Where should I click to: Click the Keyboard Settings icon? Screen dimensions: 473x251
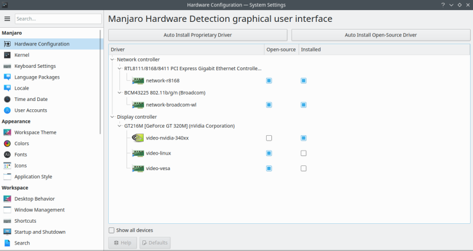(x=7, y=66)
